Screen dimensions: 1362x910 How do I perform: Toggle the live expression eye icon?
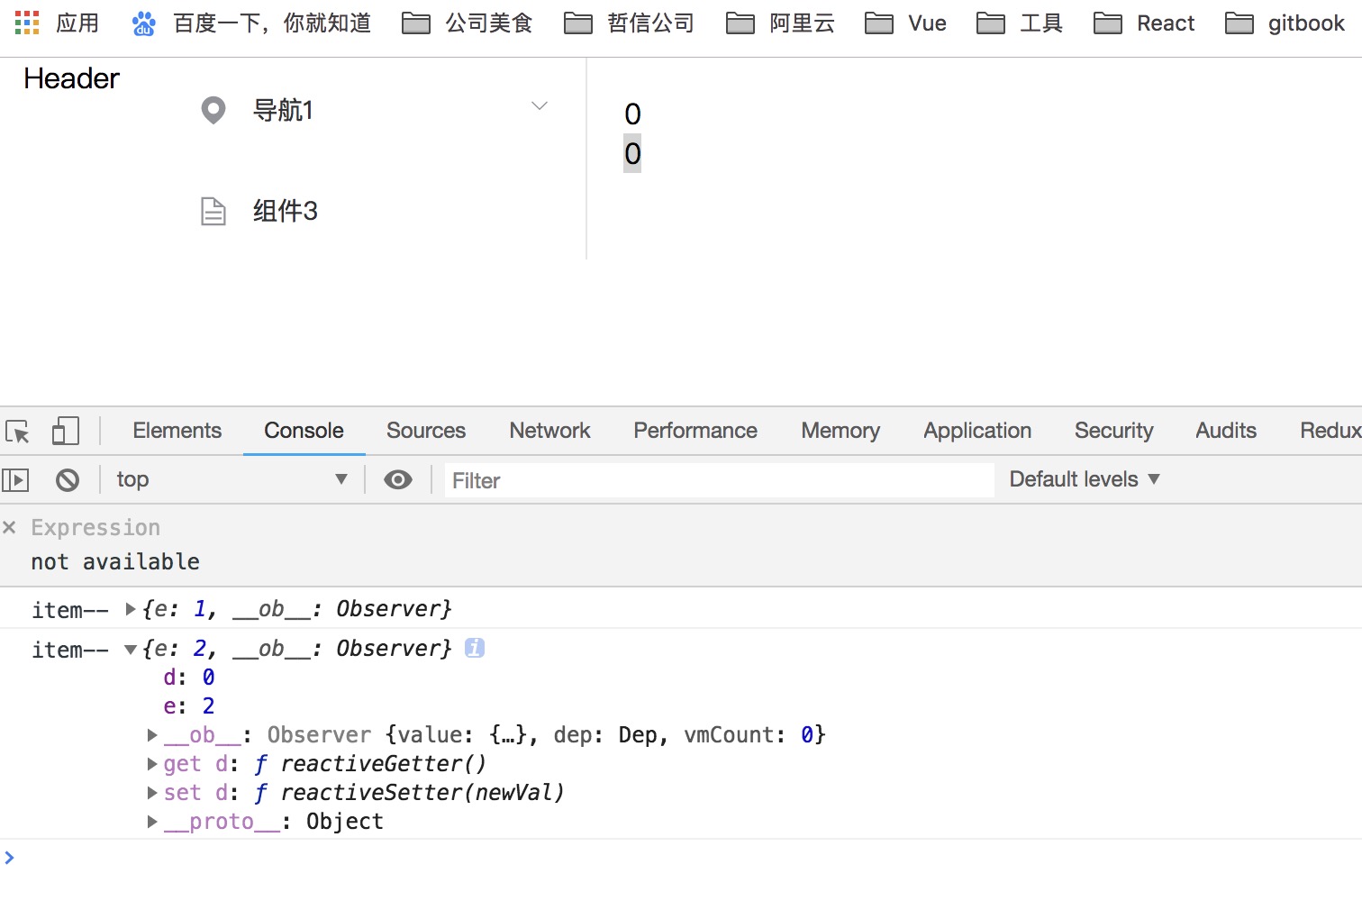[397, 479]
